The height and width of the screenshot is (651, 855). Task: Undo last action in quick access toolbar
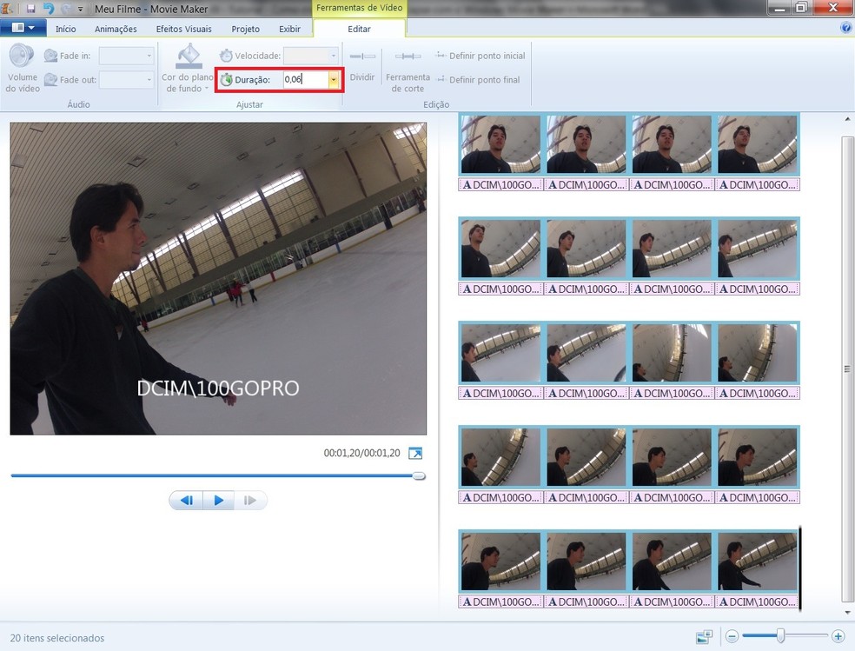[x=49, y=9]
